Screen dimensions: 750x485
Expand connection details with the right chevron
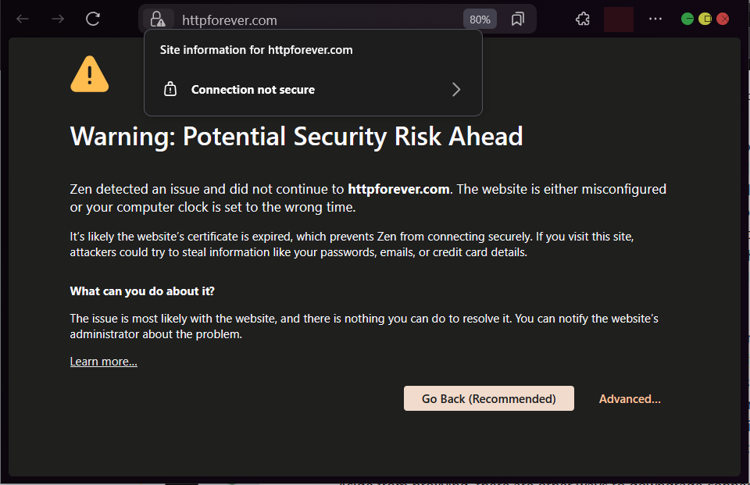click(455, 90)
